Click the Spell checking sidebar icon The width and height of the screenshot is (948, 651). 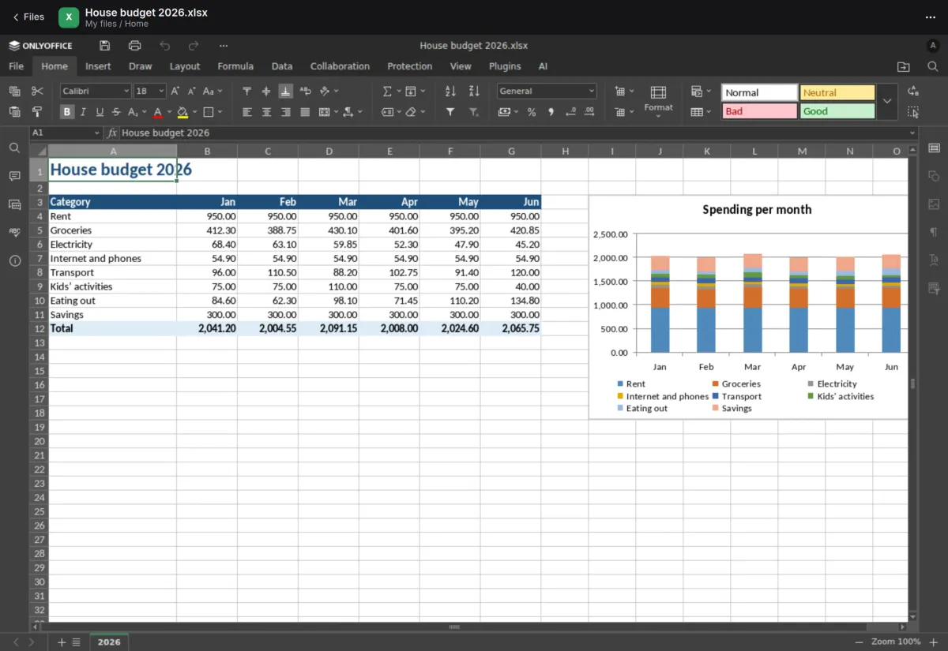[14, 232]
